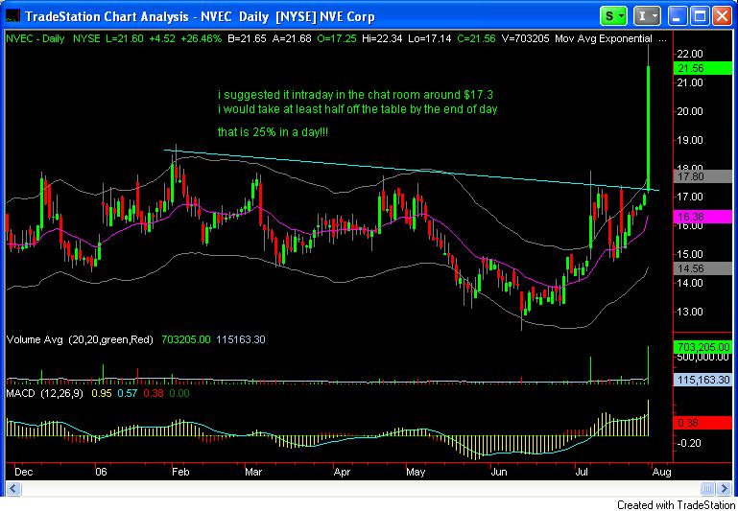738x511 pixels.
Task: Click the 'Volume Avg (20,20,green,Red)' label
Action: [80, 339]
